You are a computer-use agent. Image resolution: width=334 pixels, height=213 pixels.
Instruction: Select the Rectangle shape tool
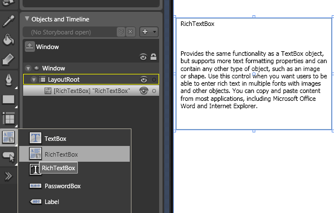(8, 99)
